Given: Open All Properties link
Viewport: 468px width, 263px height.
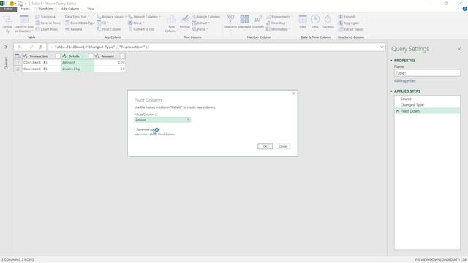Looking at the screenshot, I should click(404, 81).
